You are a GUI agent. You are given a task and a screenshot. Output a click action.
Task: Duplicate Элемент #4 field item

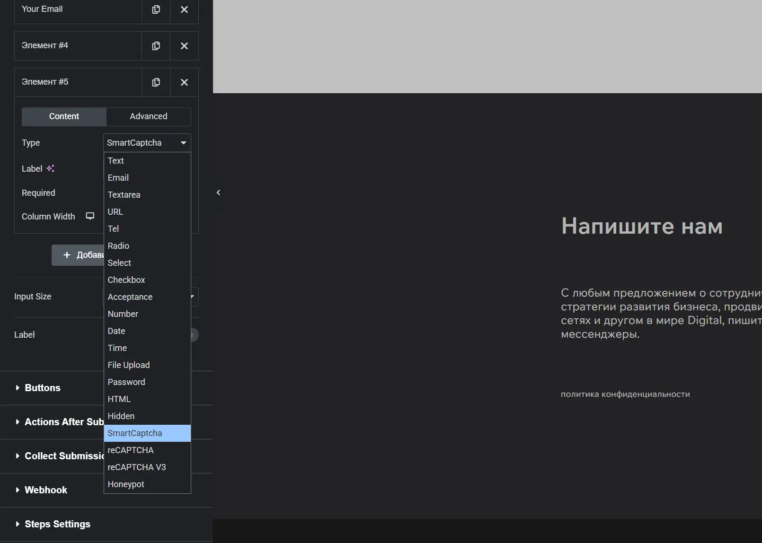pos(156,46)
